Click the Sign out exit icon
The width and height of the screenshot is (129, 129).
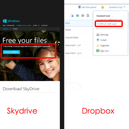[x=98, y=51]
